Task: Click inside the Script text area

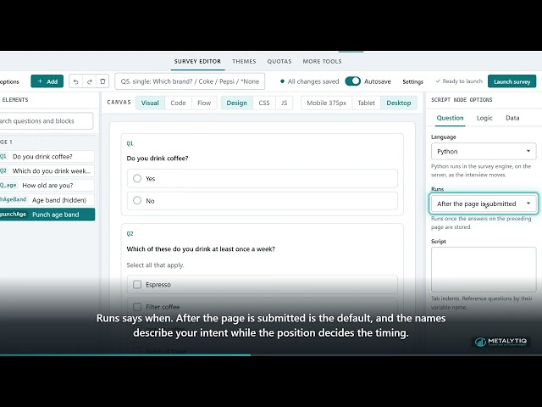Action: pos(484,270)
